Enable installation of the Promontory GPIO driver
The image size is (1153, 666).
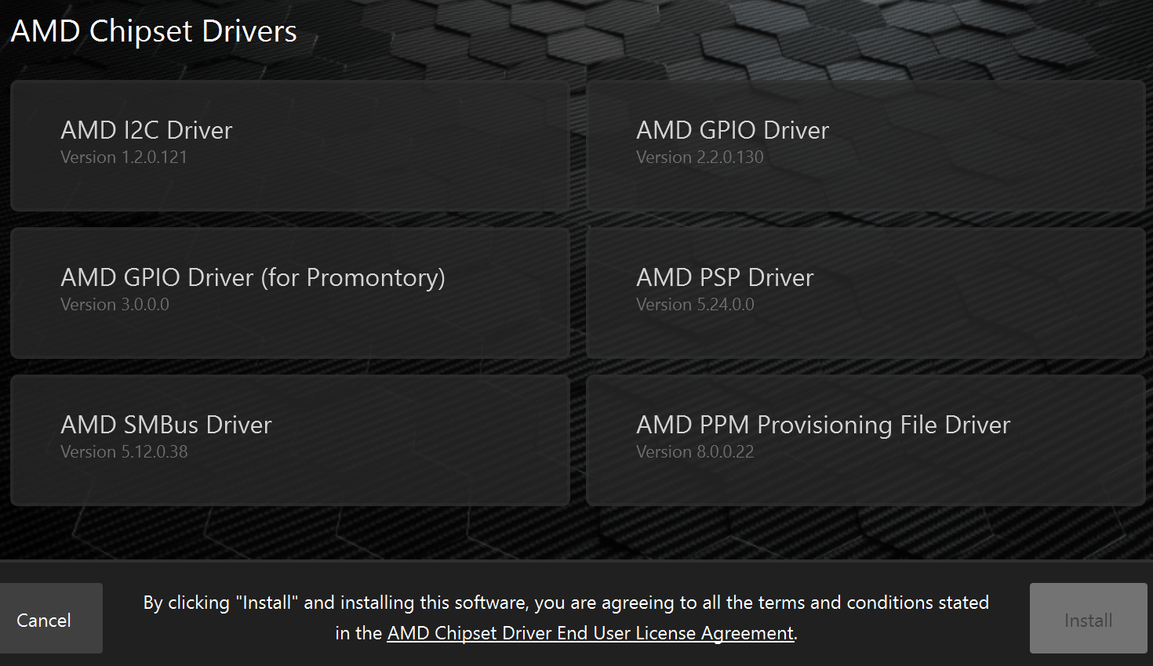pos(289,293)
